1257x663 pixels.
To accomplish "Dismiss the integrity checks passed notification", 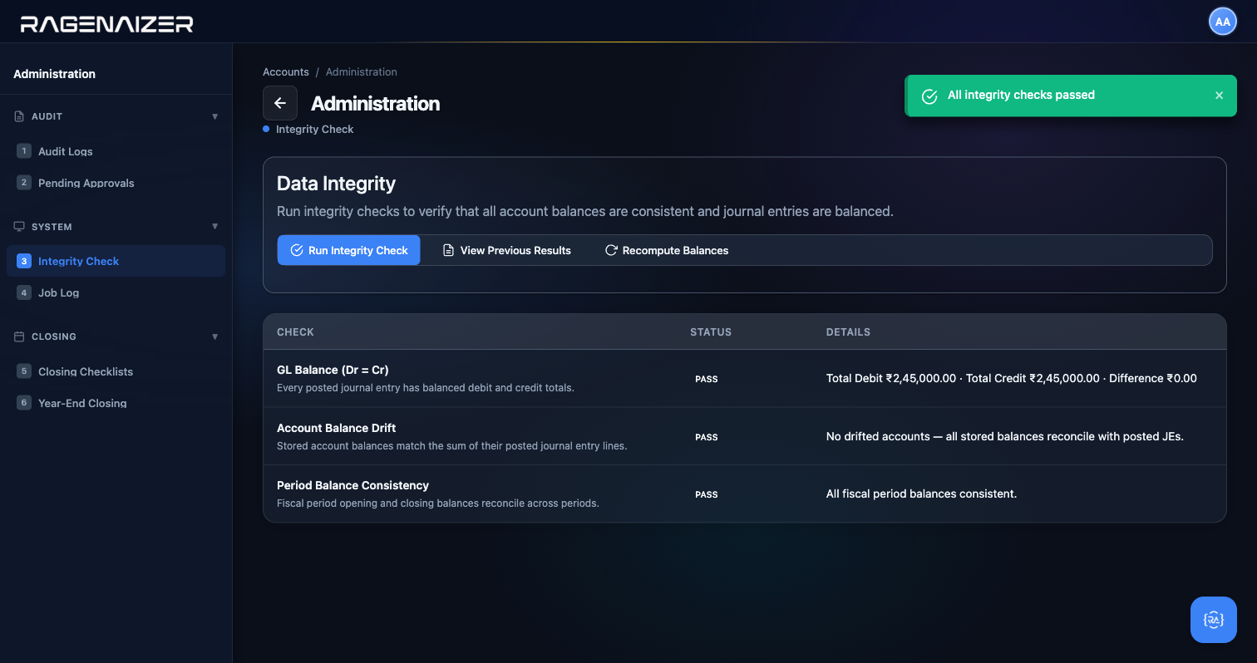I will (1219, 96).
